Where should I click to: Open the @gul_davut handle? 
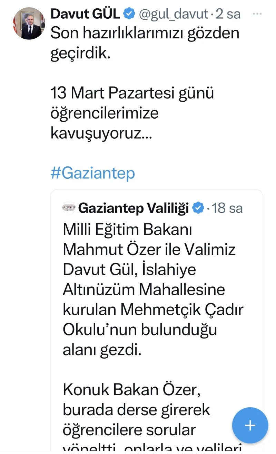point(174,14)
